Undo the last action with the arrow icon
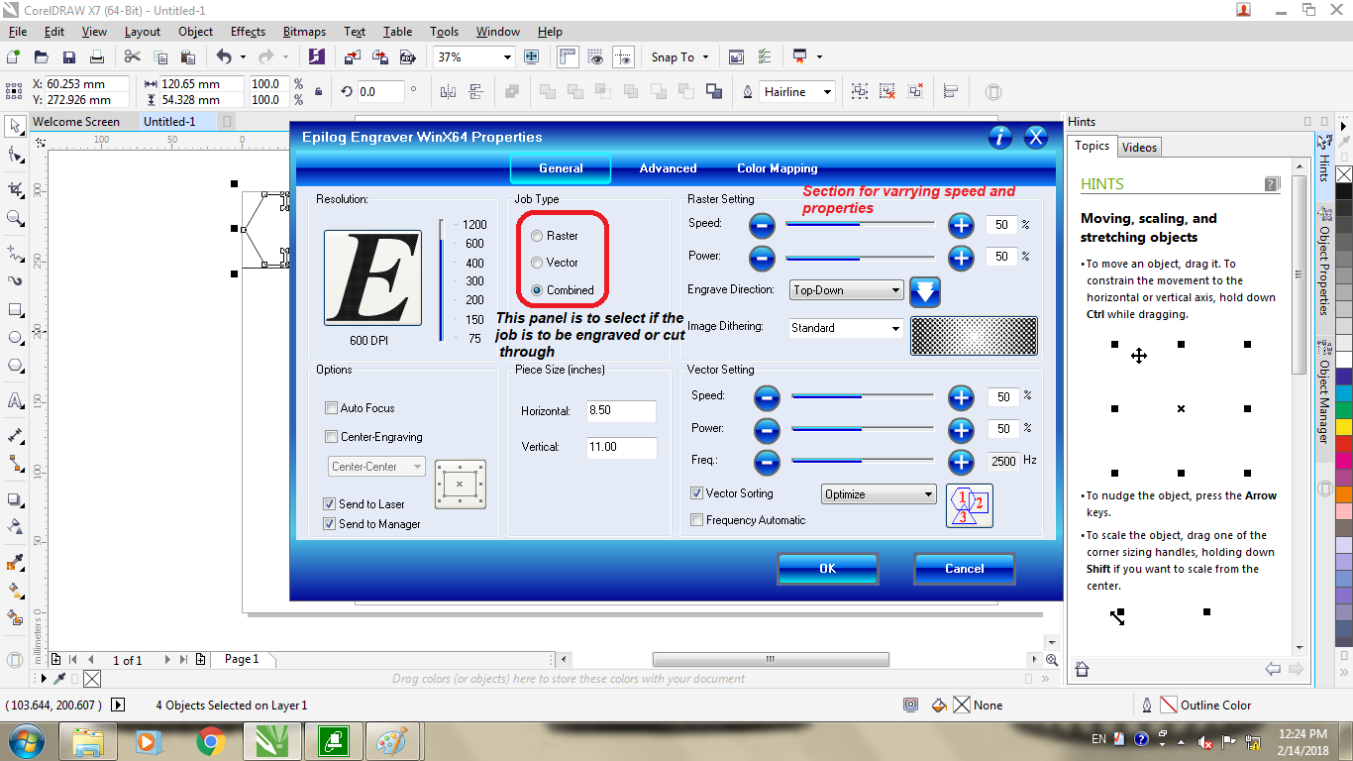The height and width of the screenshot is (761, 1353). pos(224,57)
